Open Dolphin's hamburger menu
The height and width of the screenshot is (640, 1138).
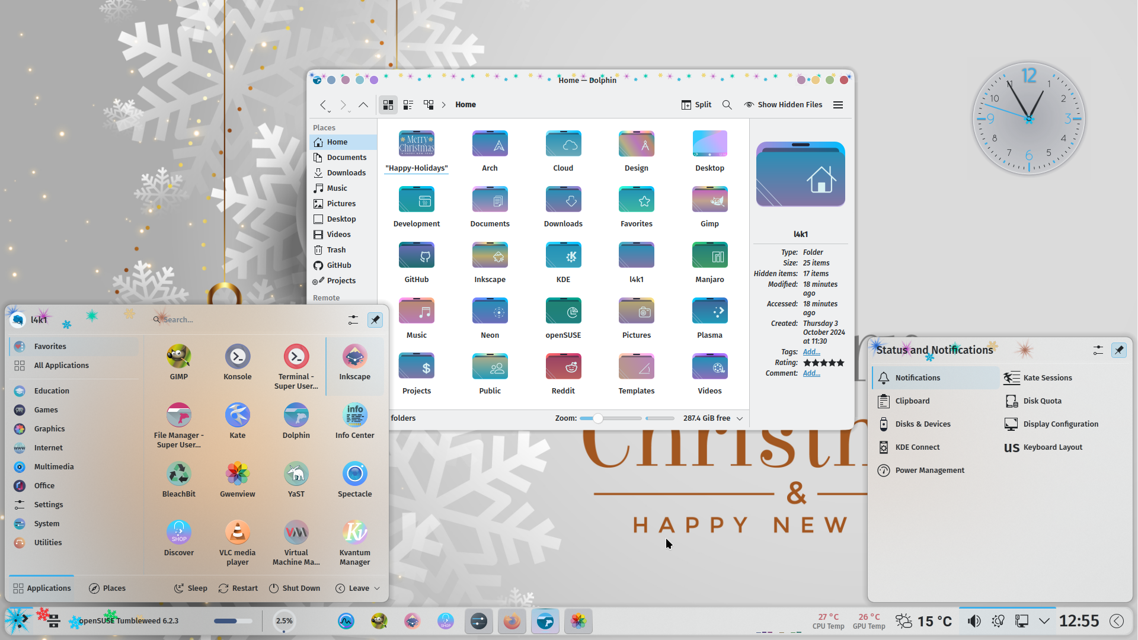click(x=838, y=105)
